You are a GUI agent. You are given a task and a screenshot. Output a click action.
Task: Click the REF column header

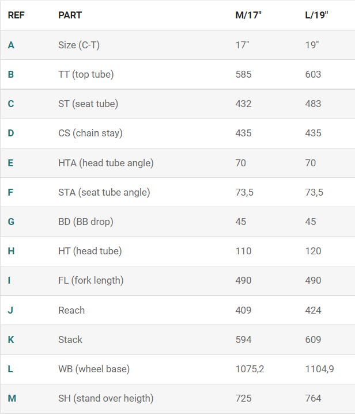16,15
